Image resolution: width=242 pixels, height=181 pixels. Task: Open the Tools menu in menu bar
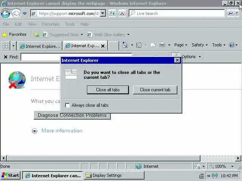(70, 24)
